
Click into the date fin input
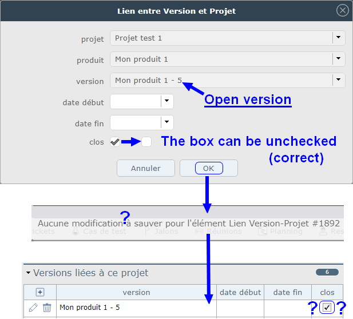click(136, 122)
